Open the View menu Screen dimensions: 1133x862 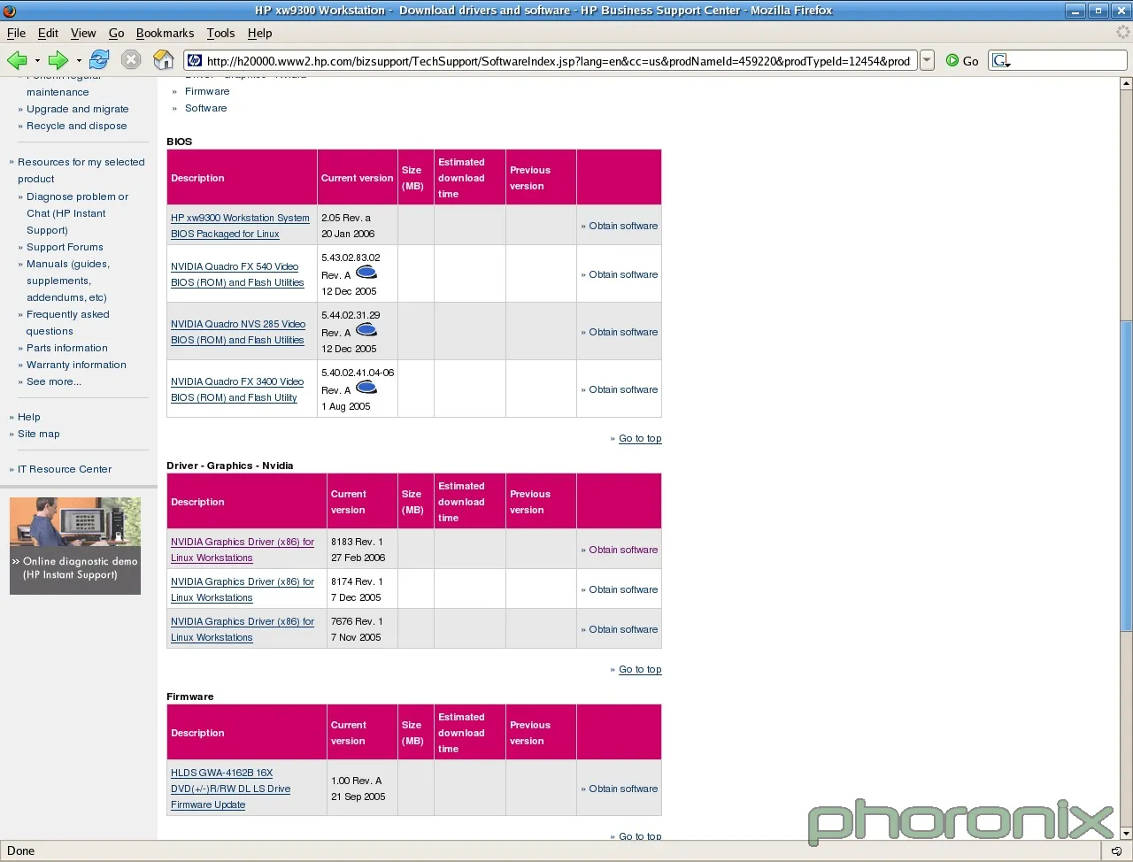83,33
